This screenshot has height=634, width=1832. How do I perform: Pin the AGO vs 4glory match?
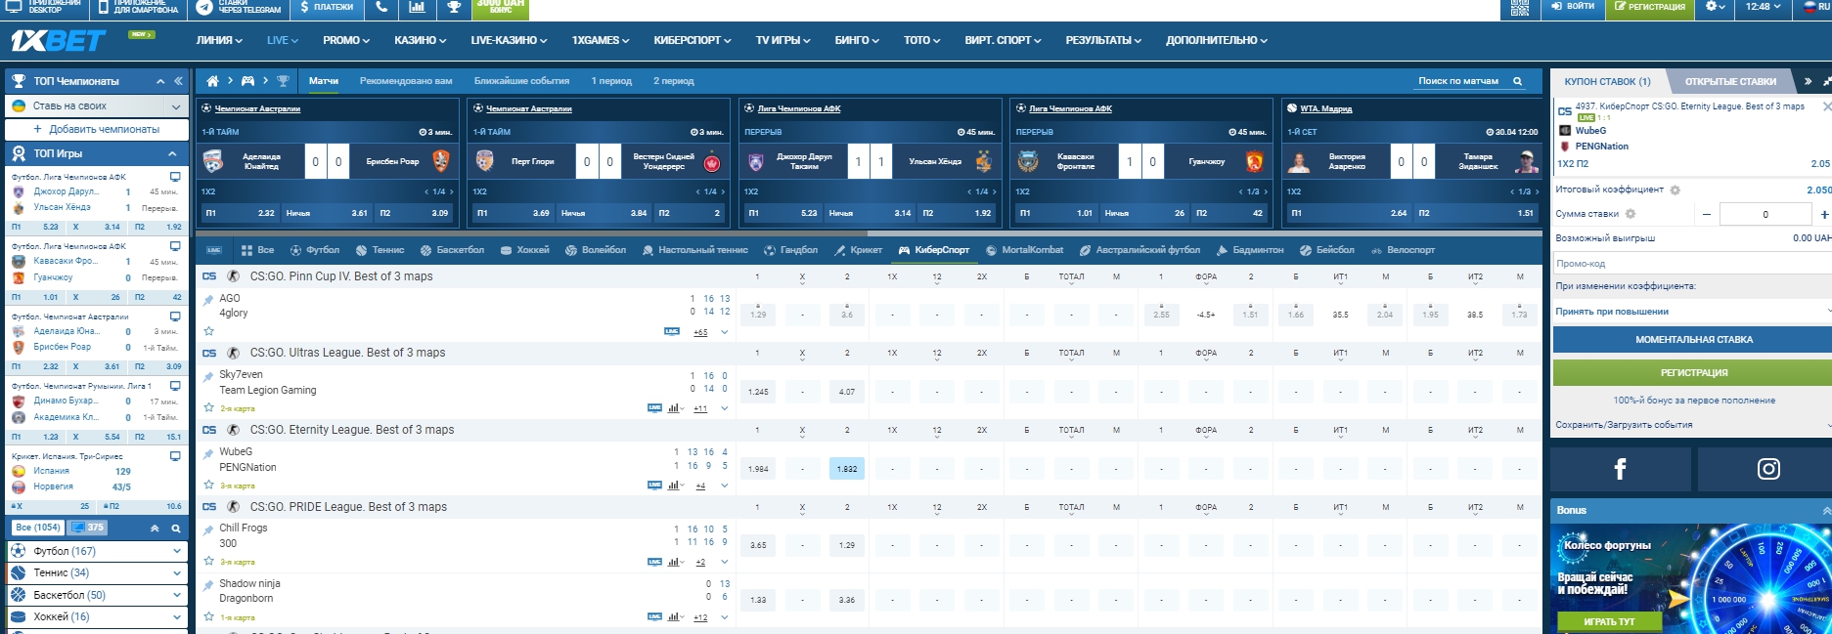208,300
